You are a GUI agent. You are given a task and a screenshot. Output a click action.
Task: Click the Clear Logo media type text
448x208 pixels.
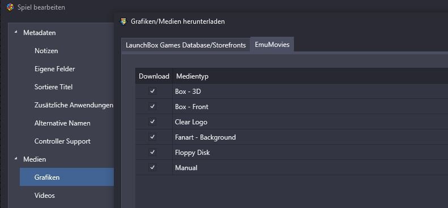pos(191,122)
